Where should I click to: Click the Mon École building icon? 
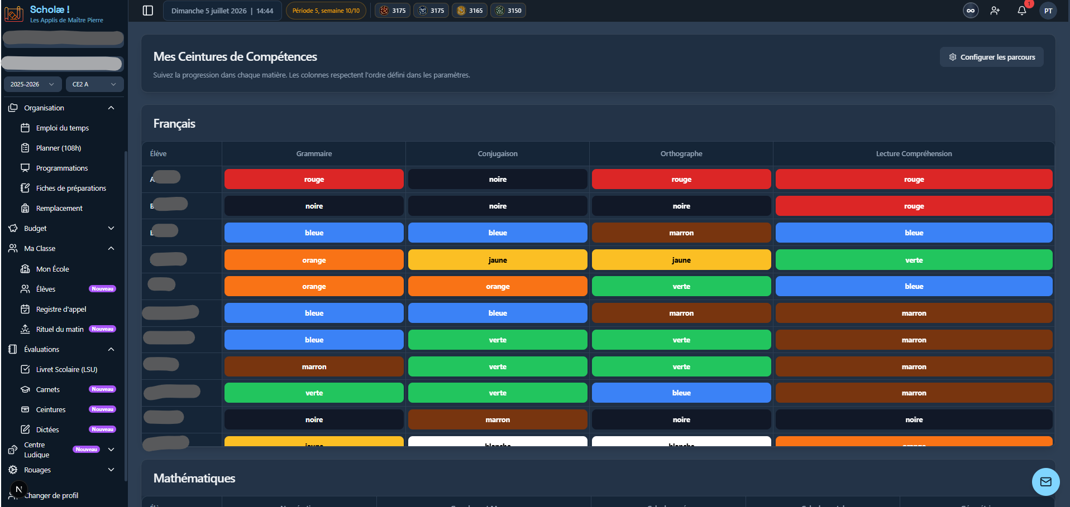pyautogui.click(x=25, y=269)
